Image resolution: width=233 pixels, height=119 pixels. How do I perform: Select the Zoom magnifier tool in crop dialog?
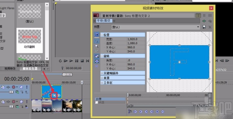[97, 46]
